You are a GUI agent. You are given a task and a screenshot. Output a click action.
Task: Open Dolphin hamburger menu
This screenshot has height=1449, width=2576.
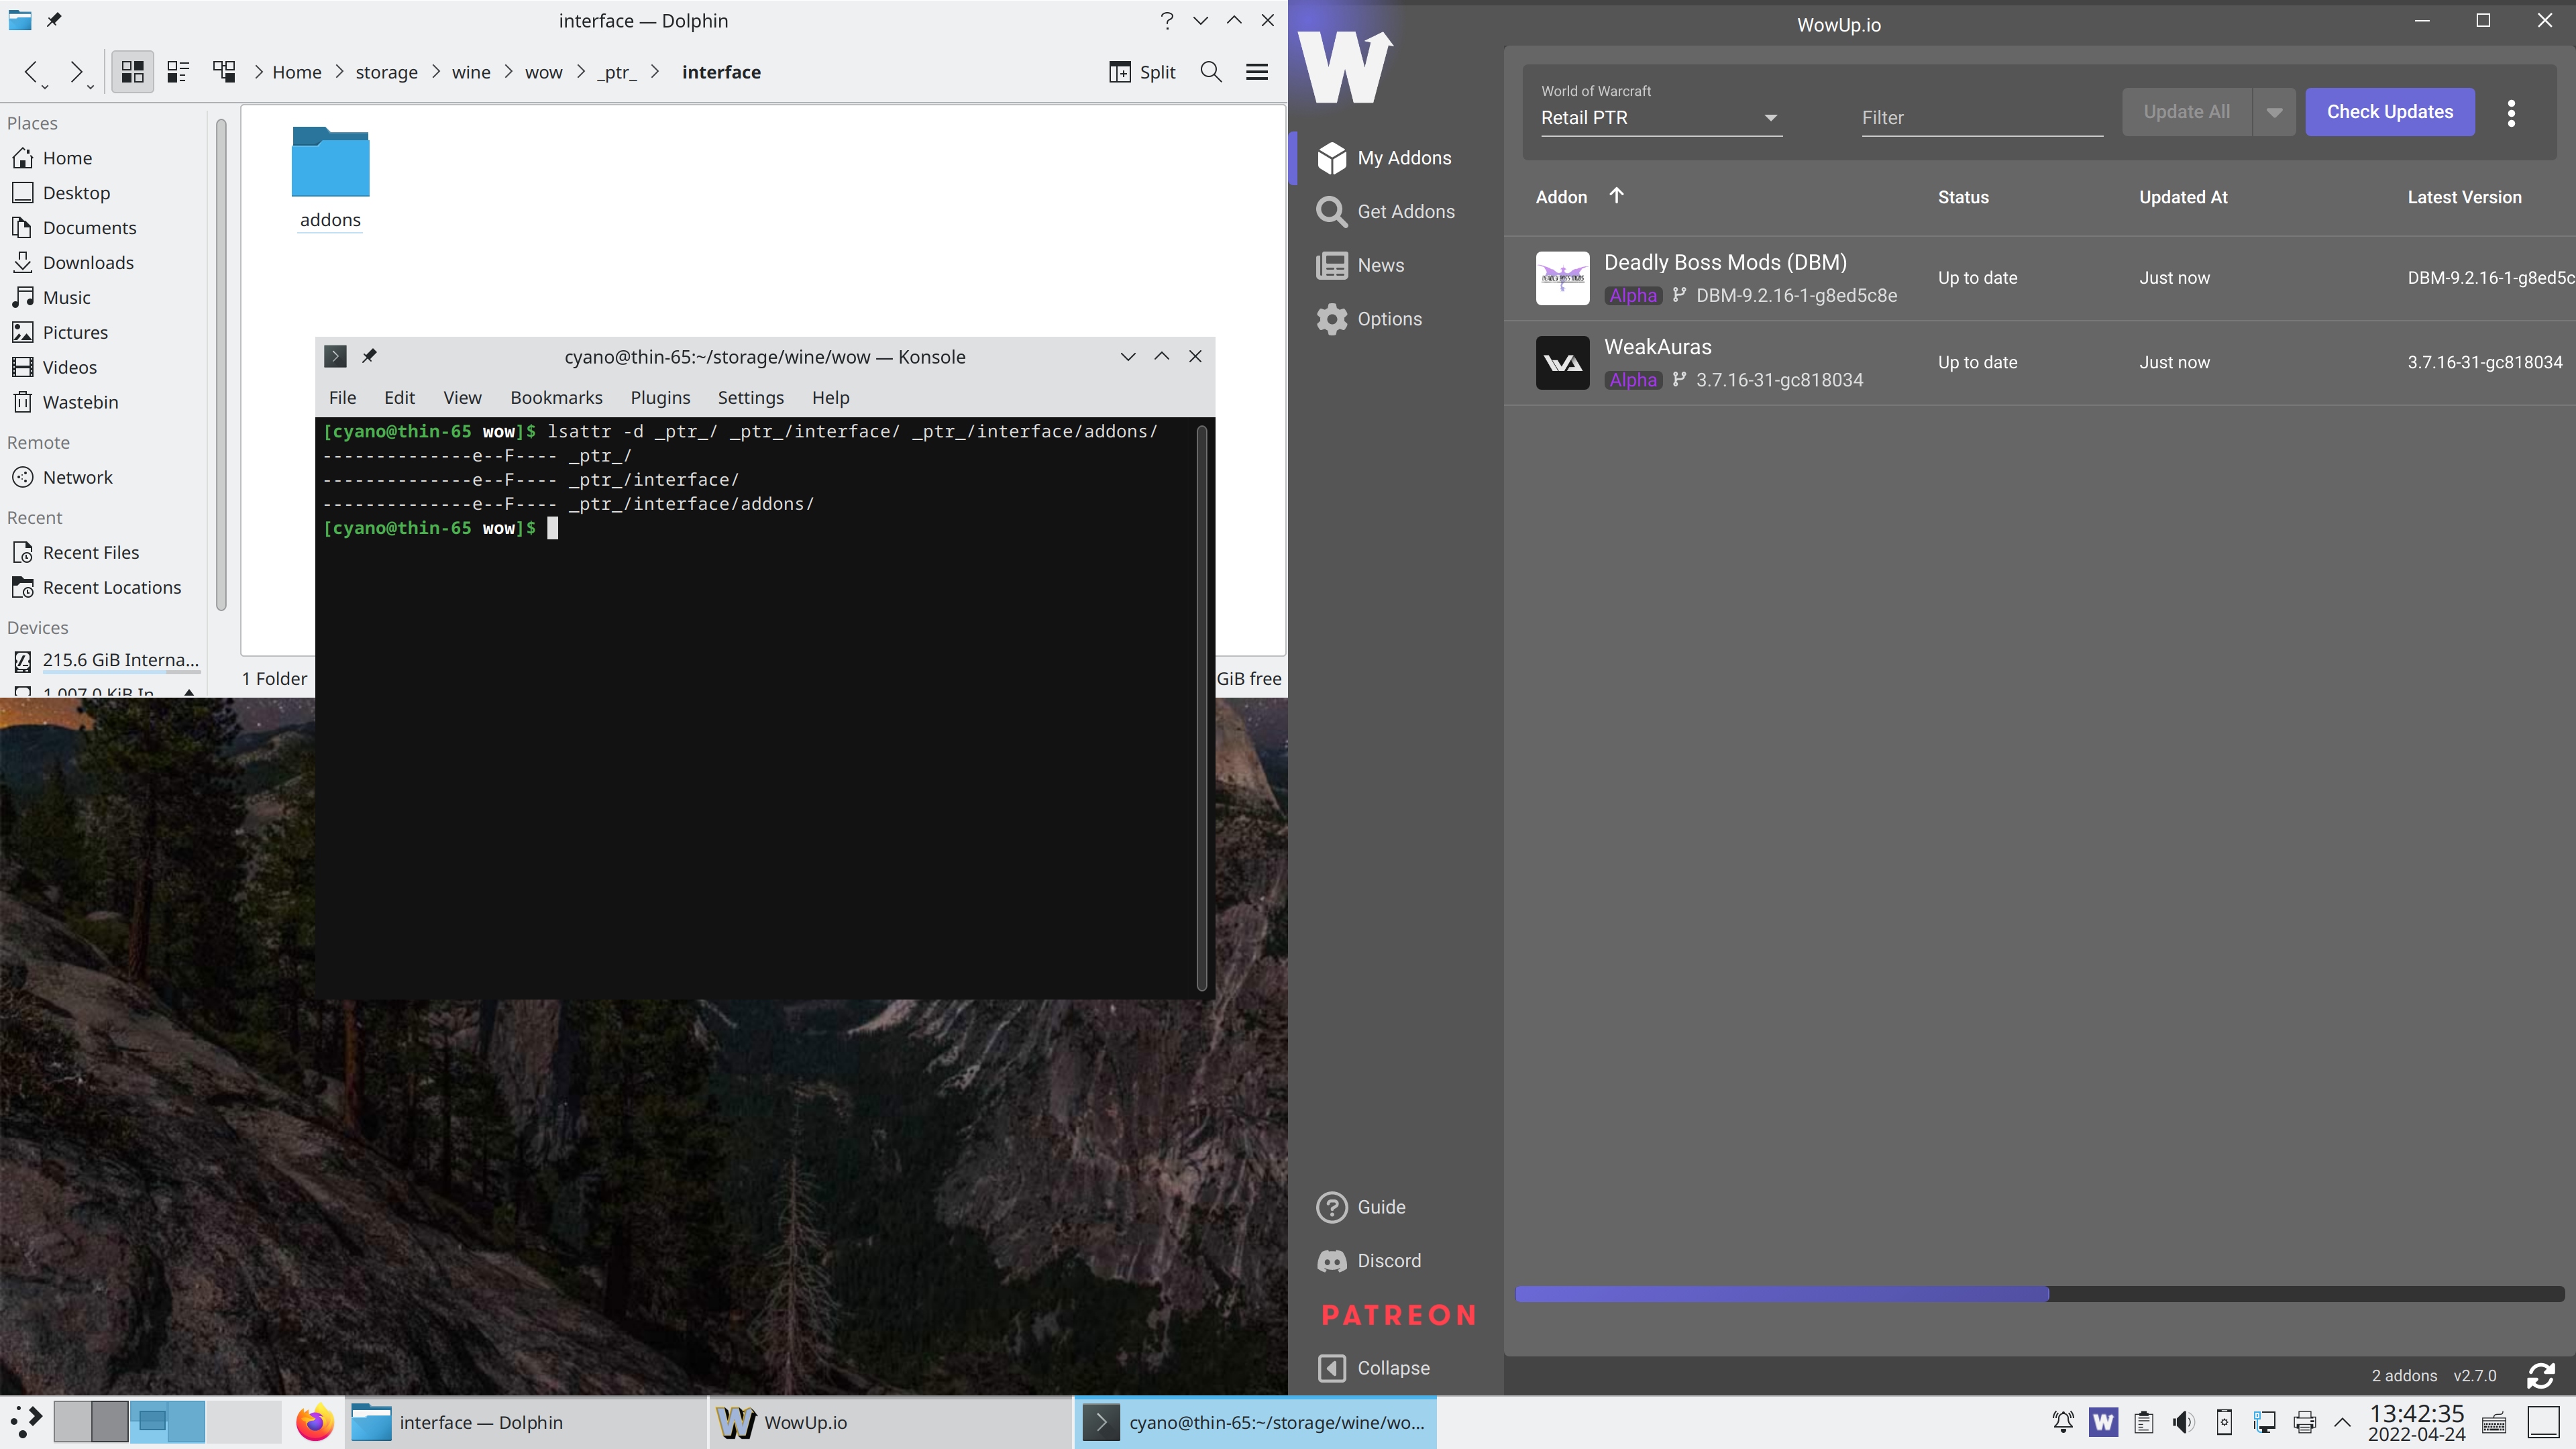(x=1256, y=72)
